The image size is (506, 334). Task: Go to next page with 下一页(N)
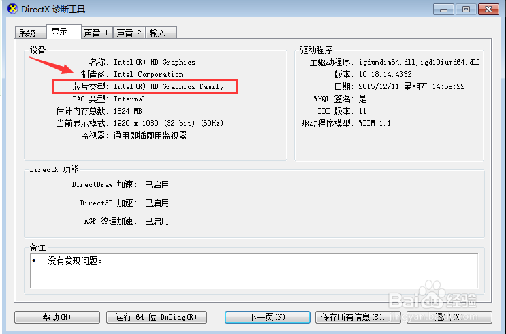[268, 317]
